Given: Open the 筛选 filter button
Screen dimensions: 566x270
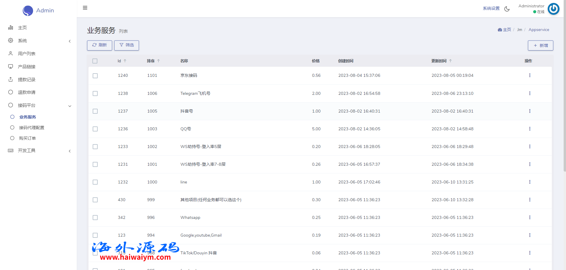Looking at the screenshot, I should click(127, 45).
